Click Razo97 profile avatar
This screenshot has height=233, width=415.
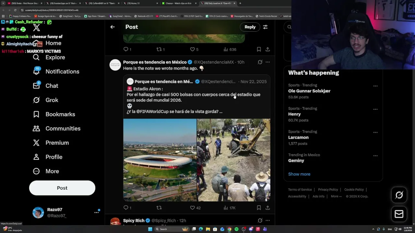tap(38, 213)
